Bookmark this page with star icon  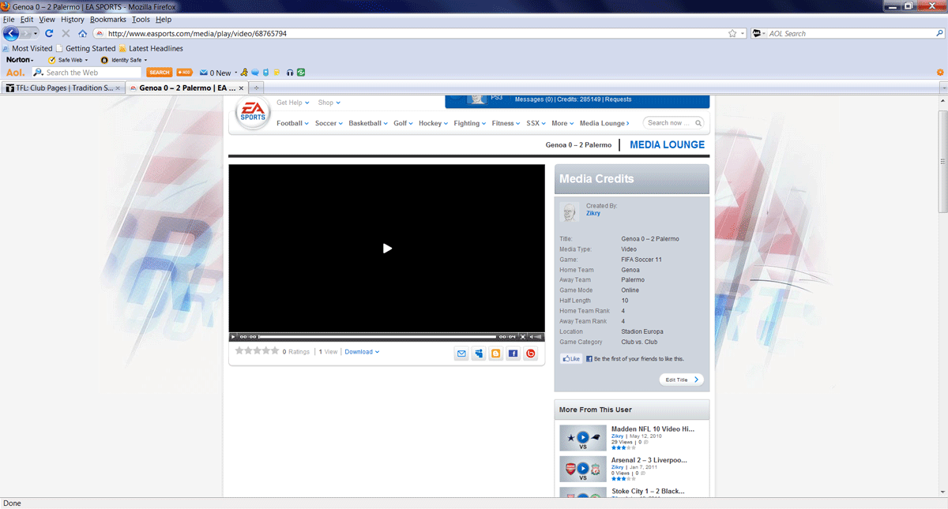click(732, 34)
